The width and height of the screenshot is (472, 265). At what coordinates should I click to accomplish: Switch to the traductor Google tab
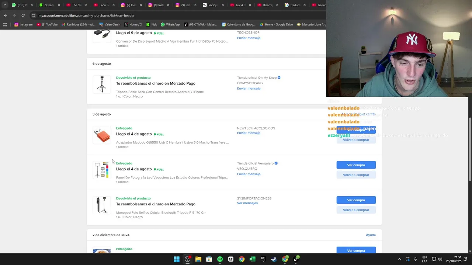294,5
